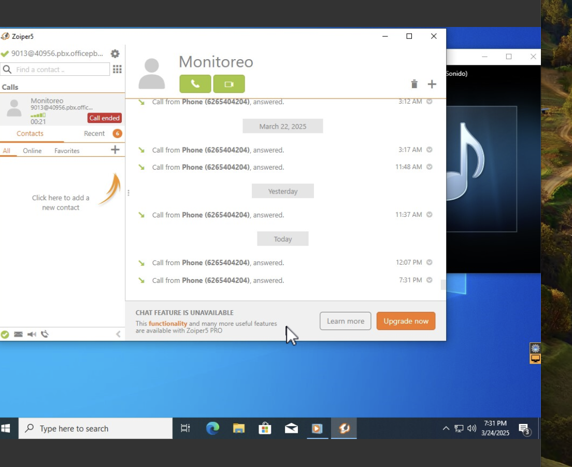The height and width of the screenshot is (467, 572).
Task: Start video call to Monitoreo
Action: point(229,84)
